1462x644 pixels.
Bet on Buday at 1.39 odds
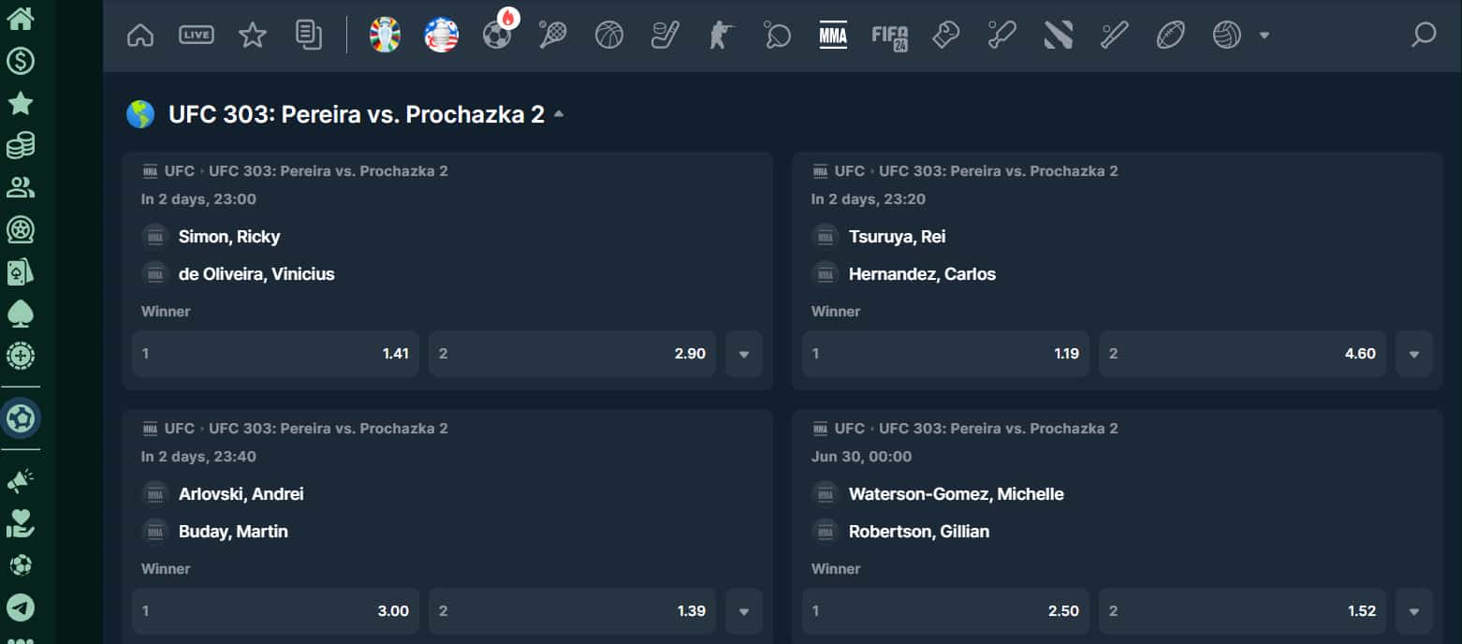click(x=572, y=611)
